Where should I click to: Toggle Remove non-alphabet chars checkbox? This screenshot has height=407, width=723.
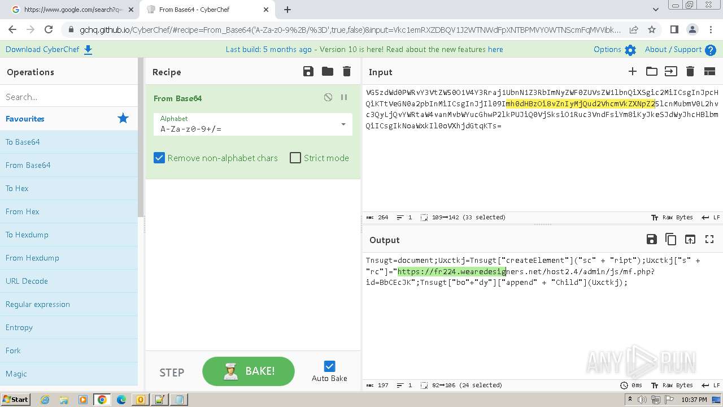(x=159, y=158)
